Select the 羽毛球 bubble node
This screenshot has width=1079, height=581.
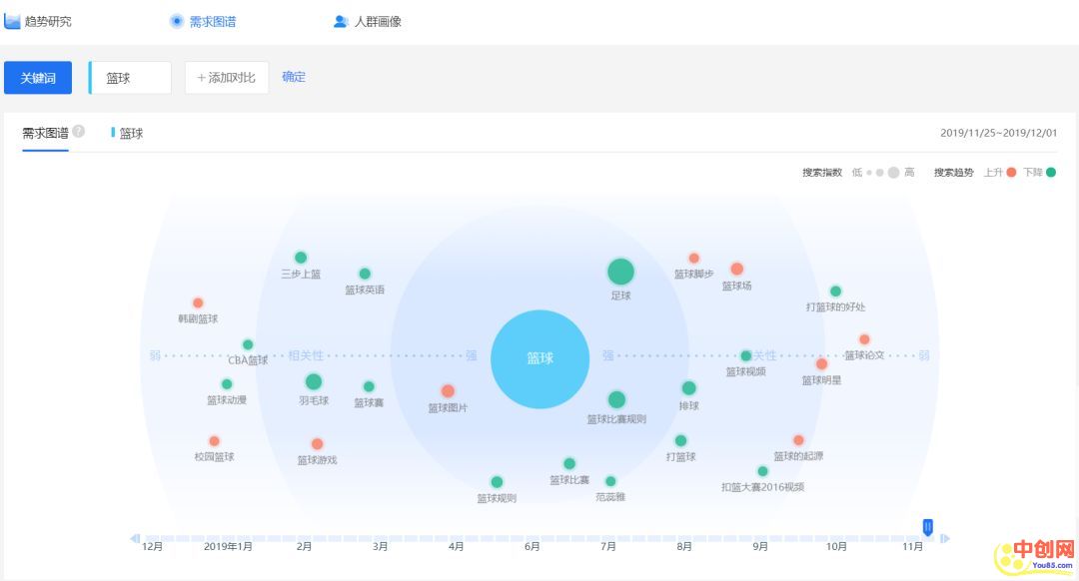313,381
